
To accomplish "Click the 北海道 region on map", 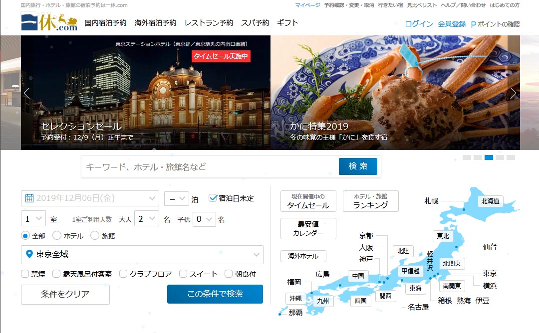I will coord(490,201).
